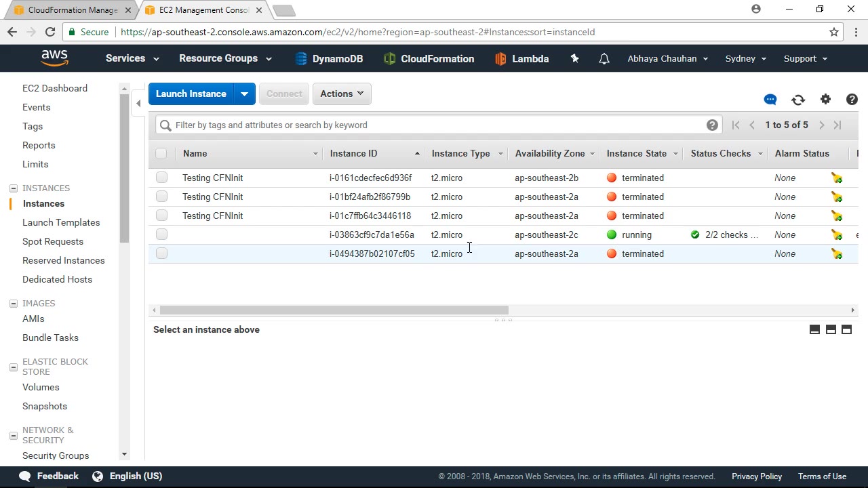Open the AWS home logo
Image resolution: width=868 pixels, height=488 pixels.
click(54, 58)
